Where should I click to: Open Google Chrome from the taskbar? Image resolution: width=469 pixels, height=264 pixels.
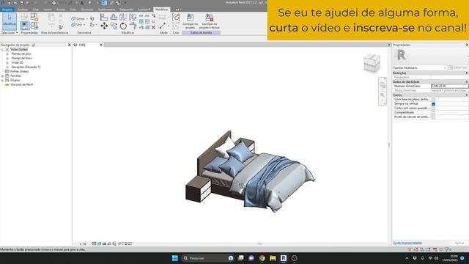pos(262,258)
